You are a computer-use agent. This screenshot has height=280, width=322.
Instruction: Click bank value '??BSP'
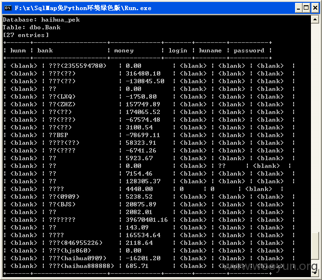click(58, 135)
